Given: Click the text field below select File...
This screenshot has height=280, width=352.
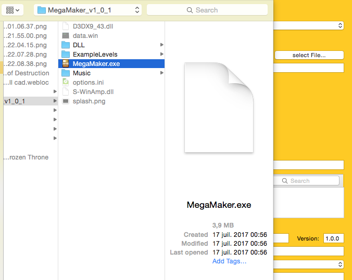Looking at the screenshot, I should pos(308,68).
